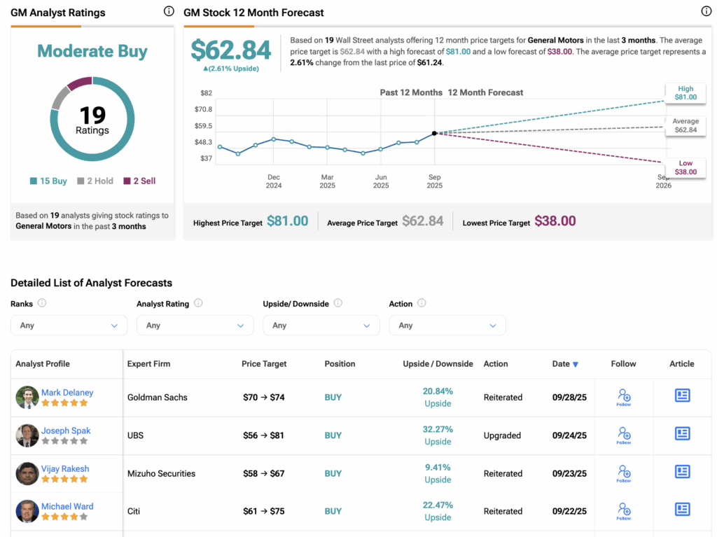Screen dimensions: 717x537
Task: Open UBS article icon
Action: click(682, 433)
